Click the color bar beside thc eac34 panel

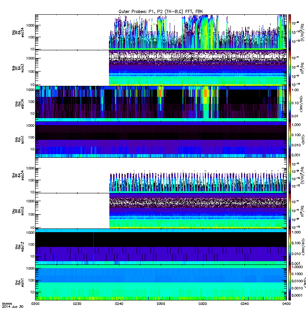click(289, 175)
